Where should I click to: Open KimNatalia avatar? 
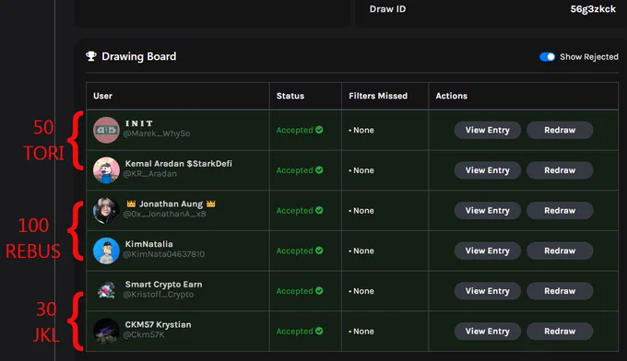tap(106, 250)
